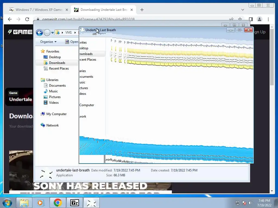Click Explorer's Forward arrow button
278x208 pixels.
tap(47, 32)
